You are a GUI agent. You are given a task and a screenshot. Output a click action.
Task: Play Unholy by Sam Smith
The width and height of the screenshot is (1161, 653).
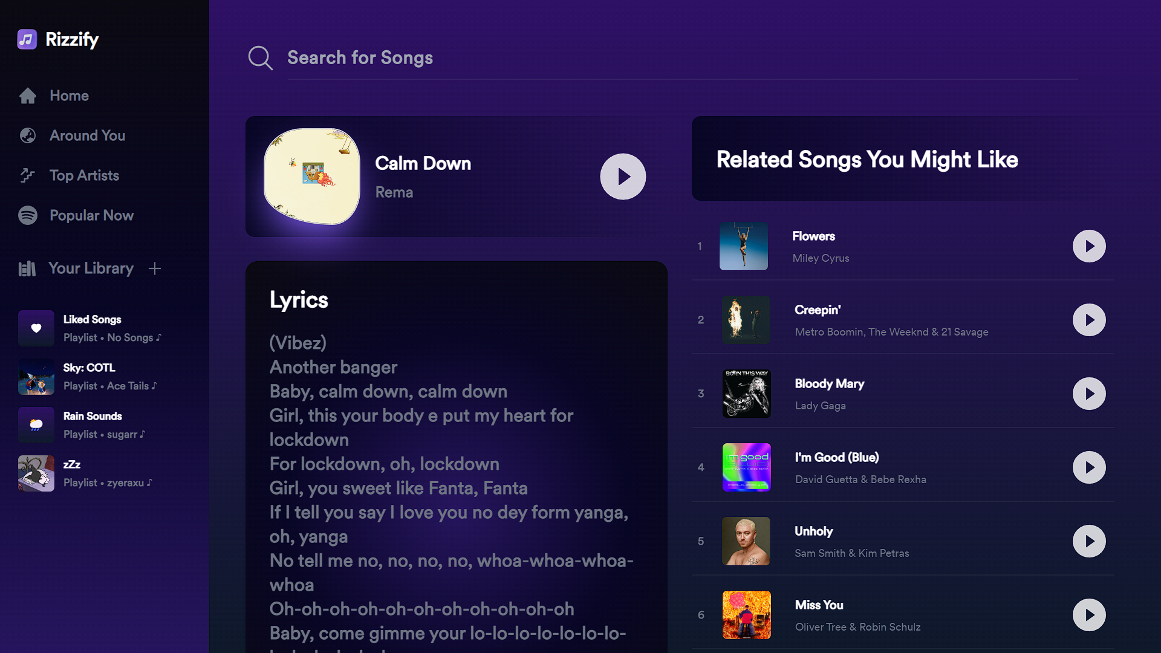1088,541
